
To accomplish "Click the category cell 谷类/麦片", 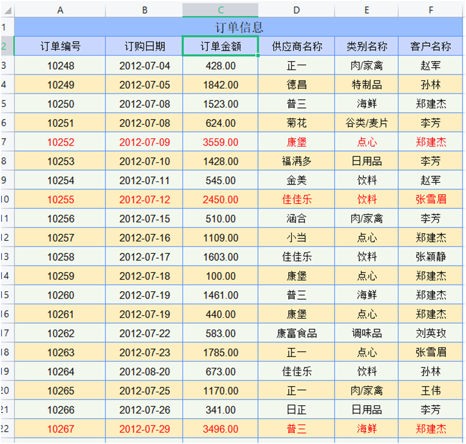I will coord(366,123).
